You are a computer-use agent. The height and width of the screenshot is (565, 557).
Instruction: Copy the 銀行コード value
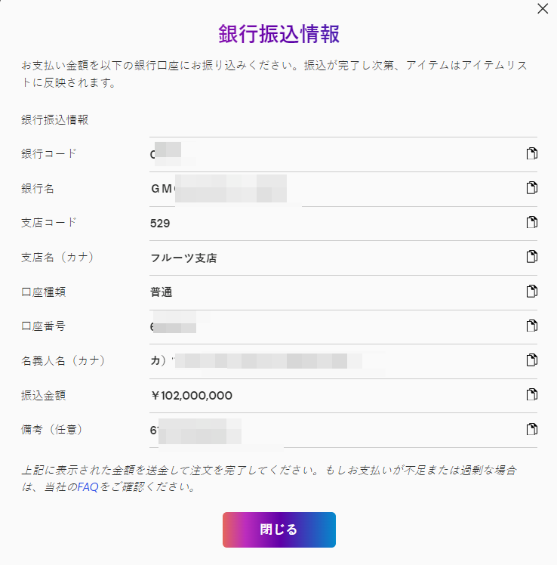532,153
